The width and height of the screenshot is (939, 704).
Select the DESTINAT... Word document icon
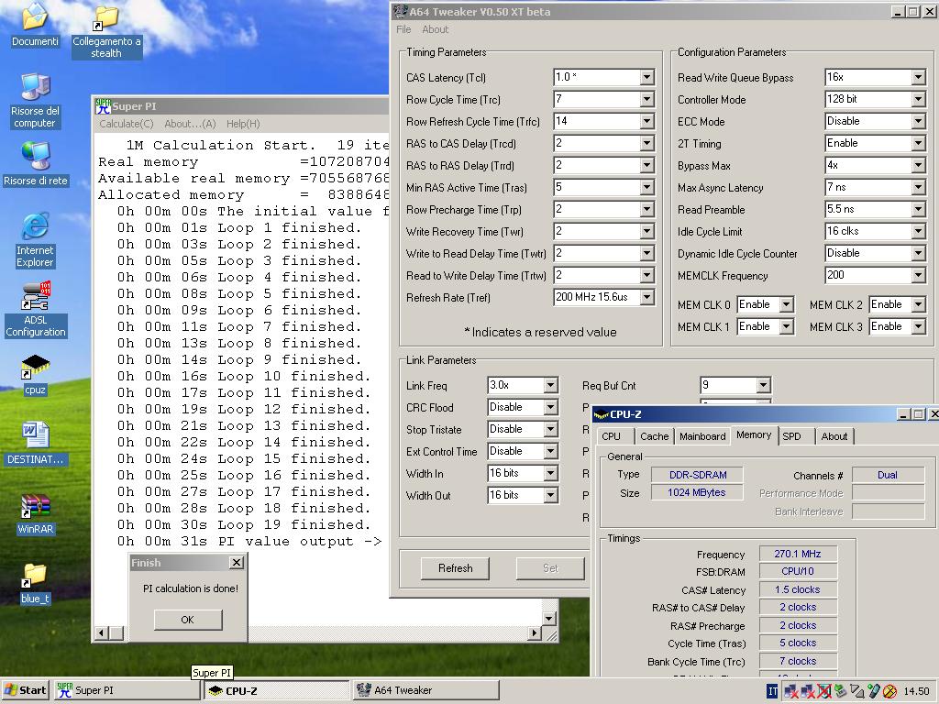[36, 444]
